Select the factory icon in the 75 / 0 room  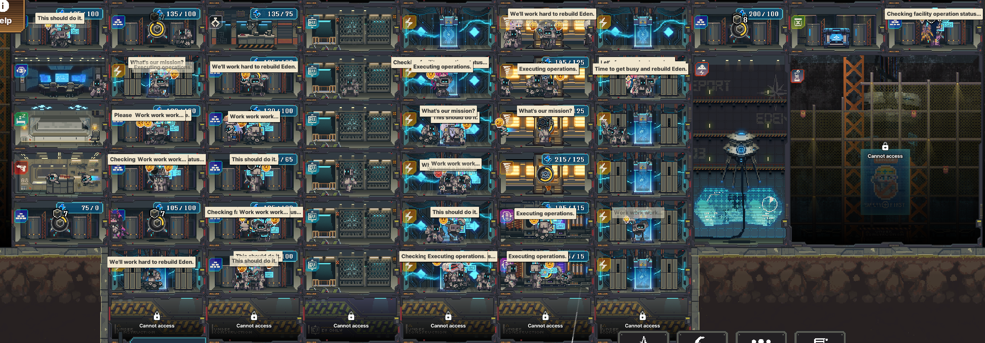pos(21,216)
